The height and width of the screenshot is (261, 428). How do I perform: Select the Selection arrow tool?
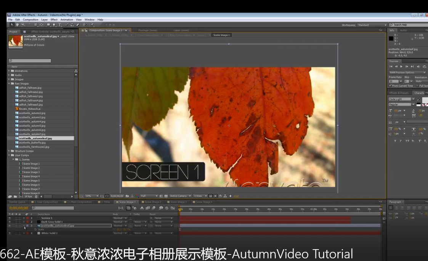coord(12,24)
